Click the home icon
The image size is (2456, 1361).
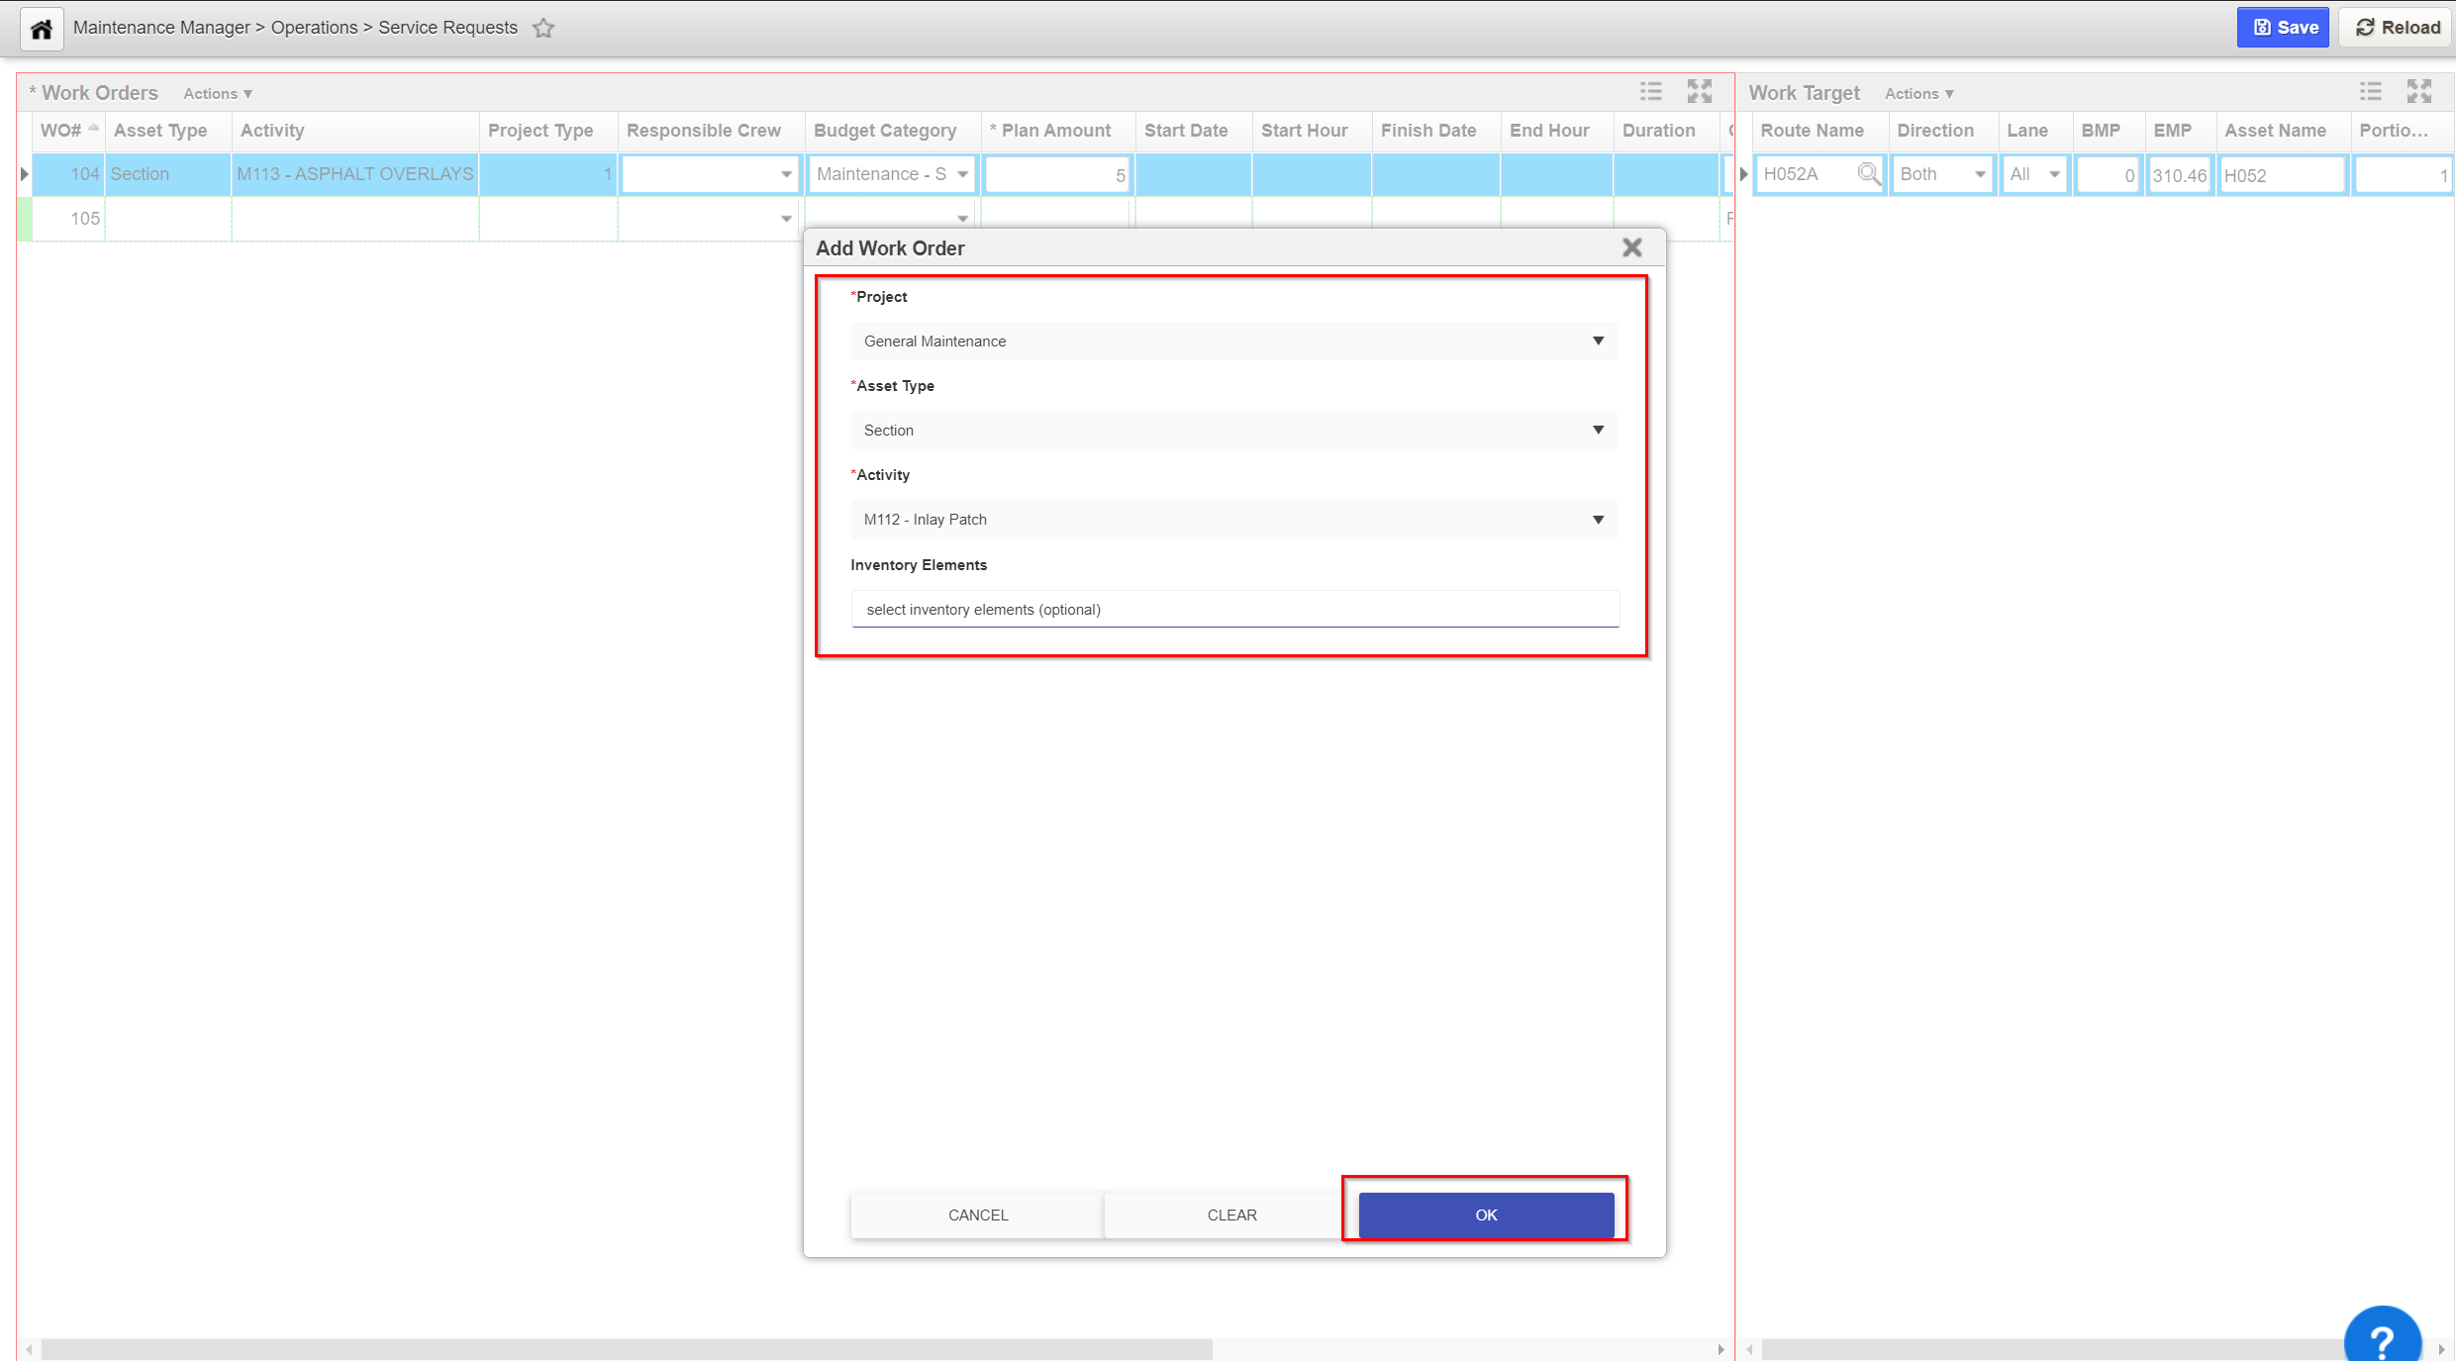[41, 29]
